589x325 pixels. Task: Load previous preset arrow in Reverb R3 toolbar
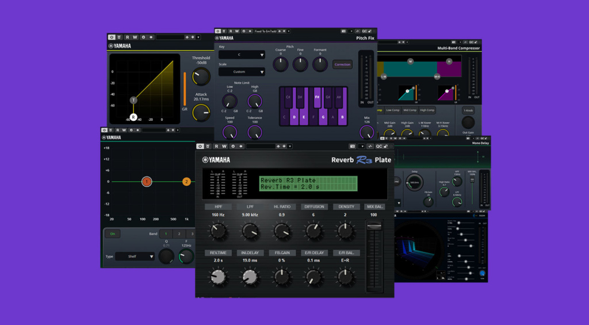278,146
